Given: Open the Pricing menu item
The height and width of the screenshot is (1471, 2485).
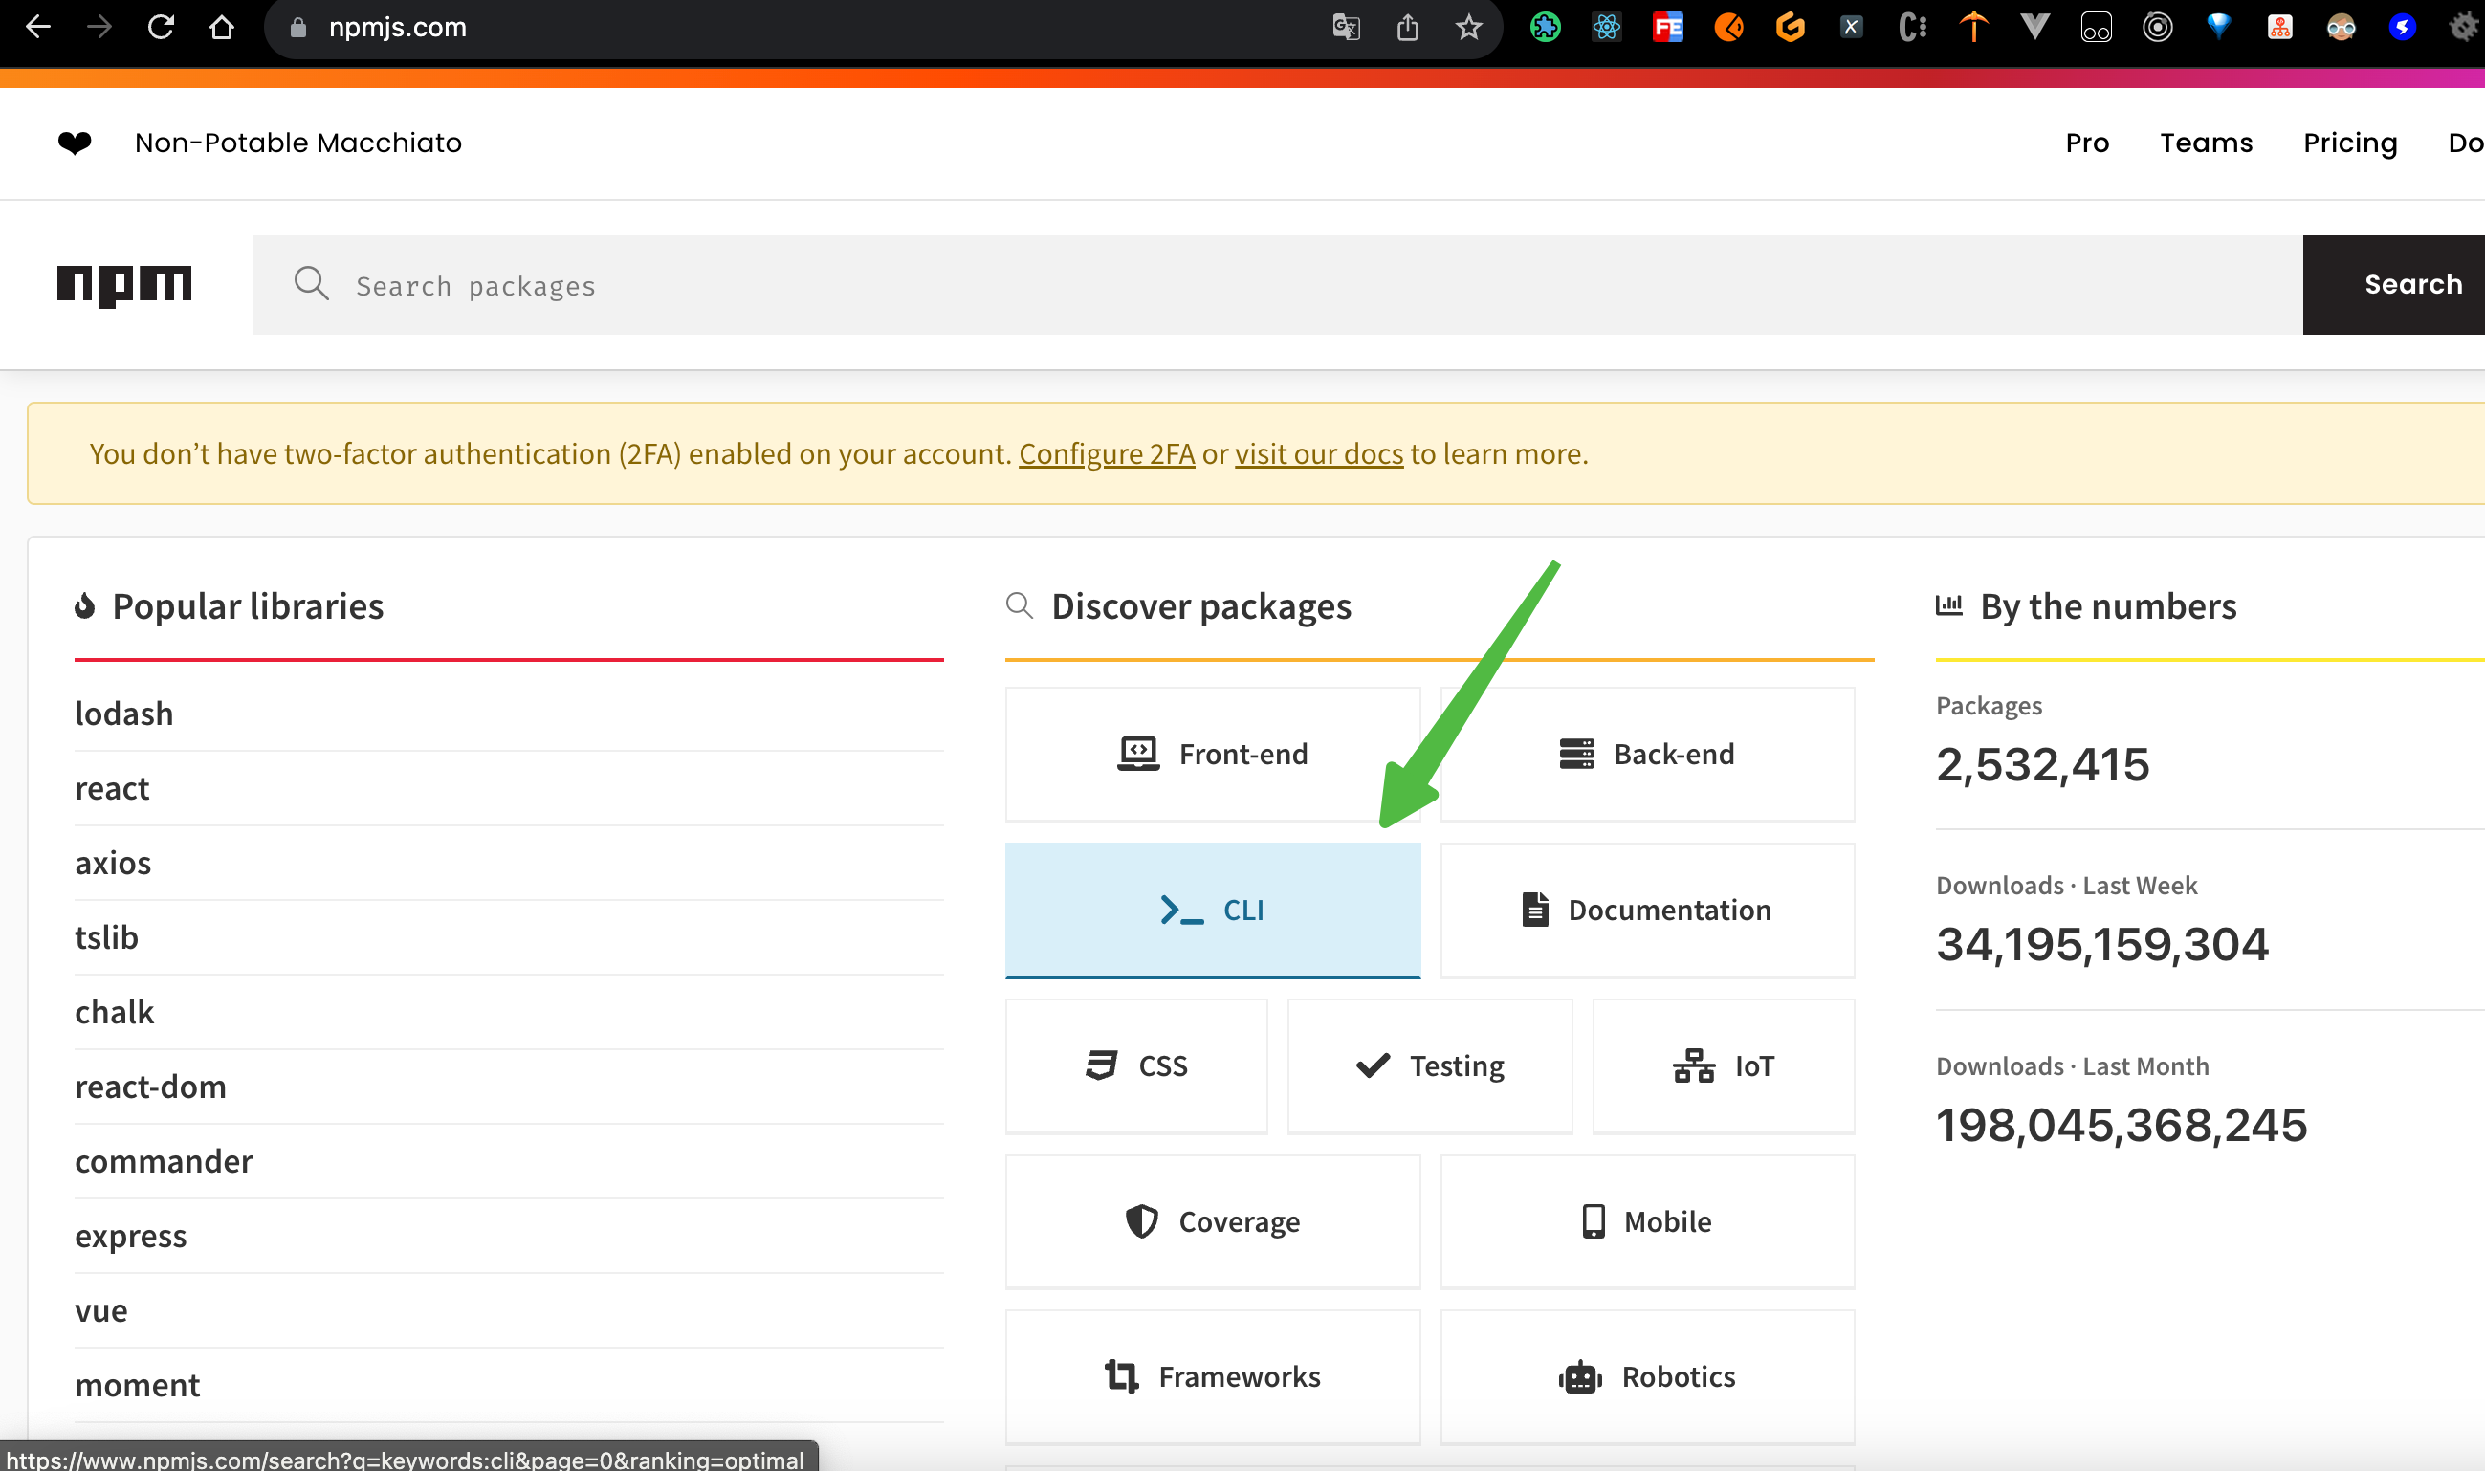Looking at the screenshot, I should pos(2349,143).
